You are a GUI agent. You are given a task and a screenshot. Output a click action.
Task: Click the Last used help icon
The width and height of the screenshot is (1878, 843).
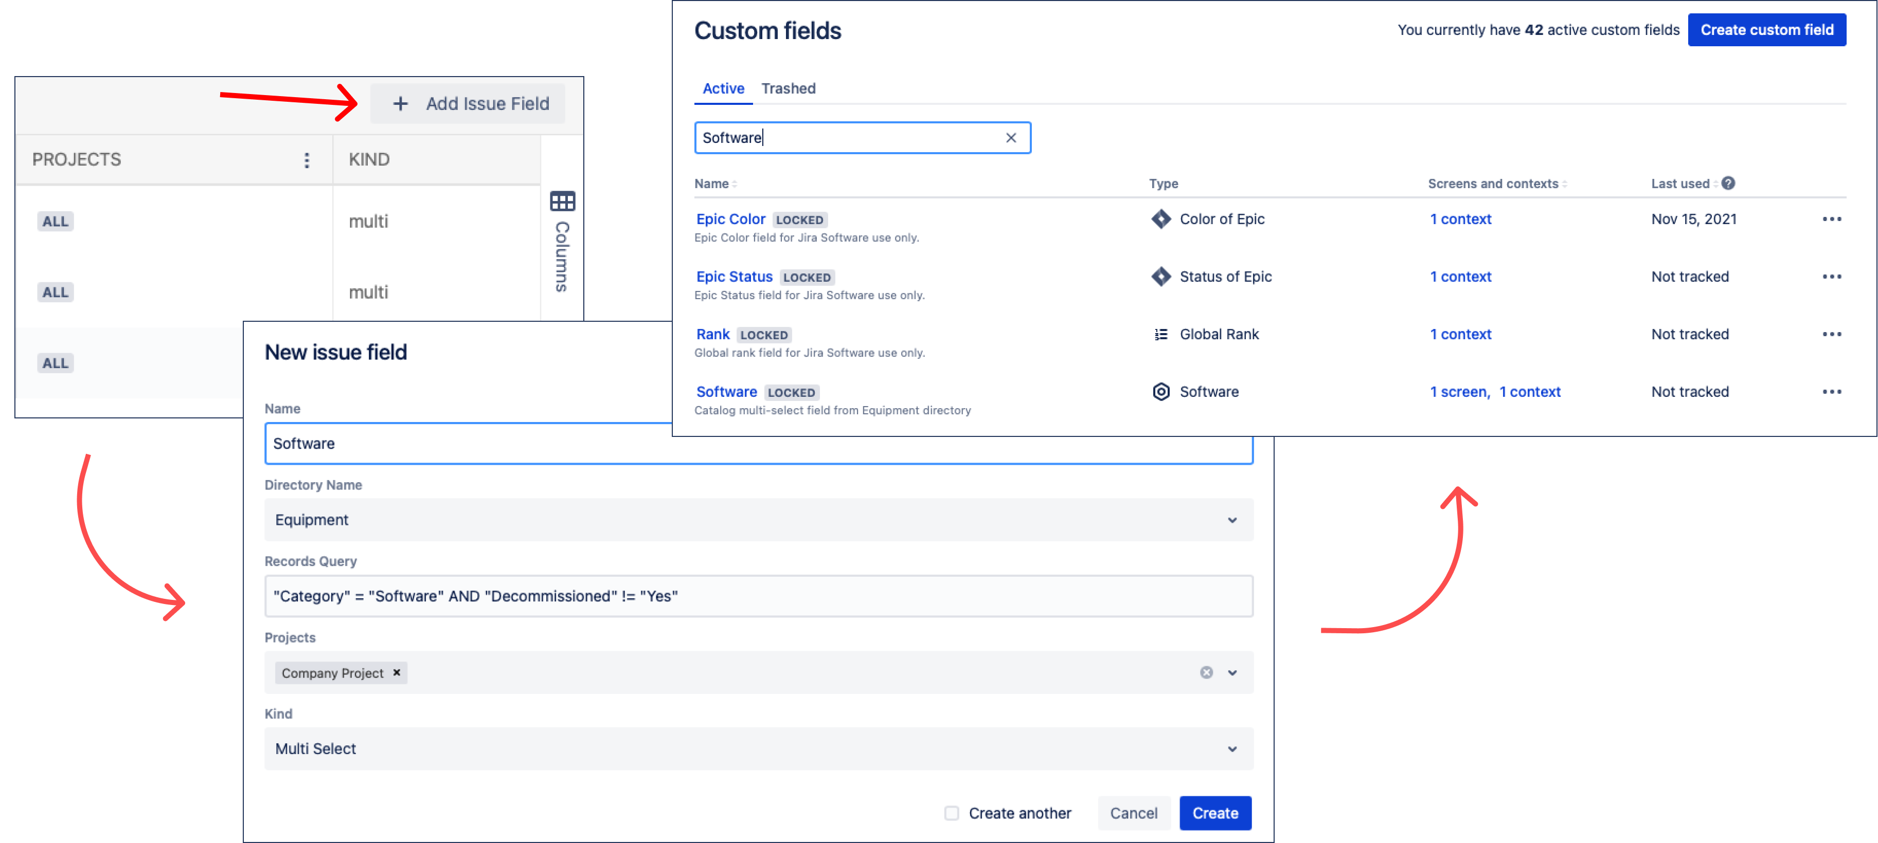pos(1728,184)
